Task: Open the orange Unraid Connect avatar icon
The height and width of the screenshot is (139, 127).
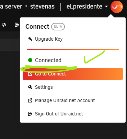Action: [117, 7]
